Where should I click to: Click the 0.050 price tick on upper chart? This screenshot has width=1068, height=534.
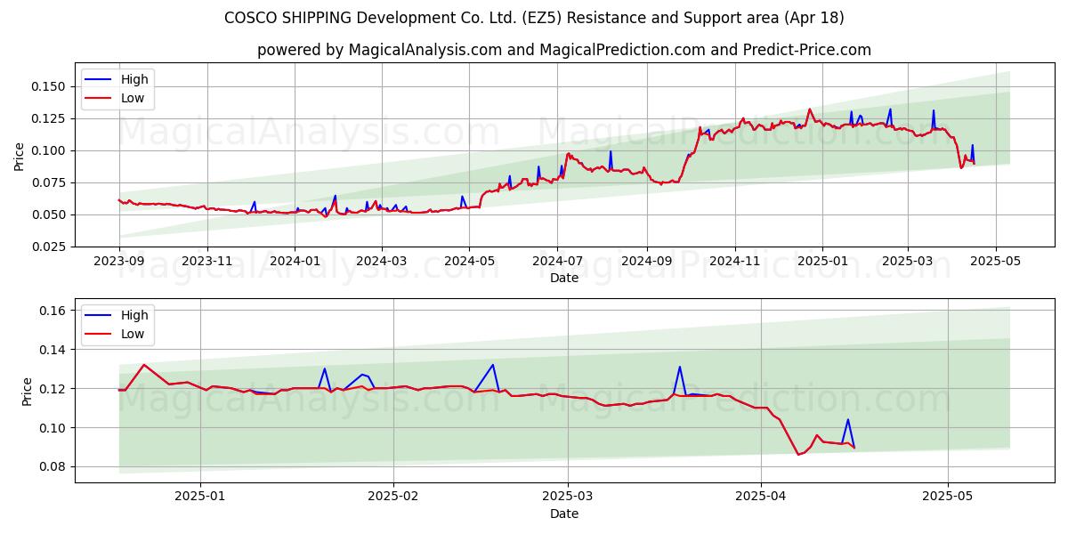[50, 214]
